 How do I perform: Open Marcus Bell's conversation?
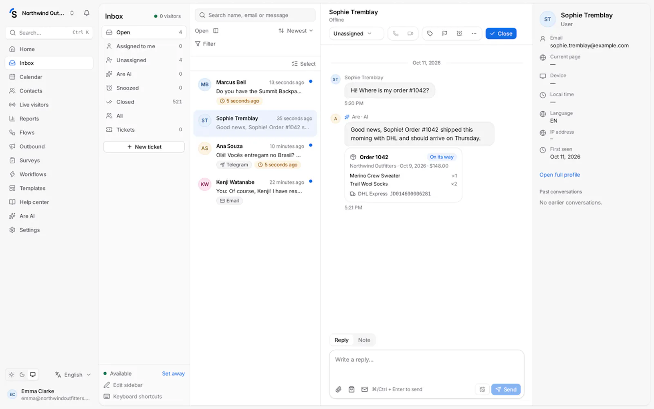(255, 92)
